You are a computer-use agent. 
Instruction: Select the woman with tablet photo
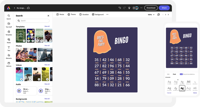point(45,55)
